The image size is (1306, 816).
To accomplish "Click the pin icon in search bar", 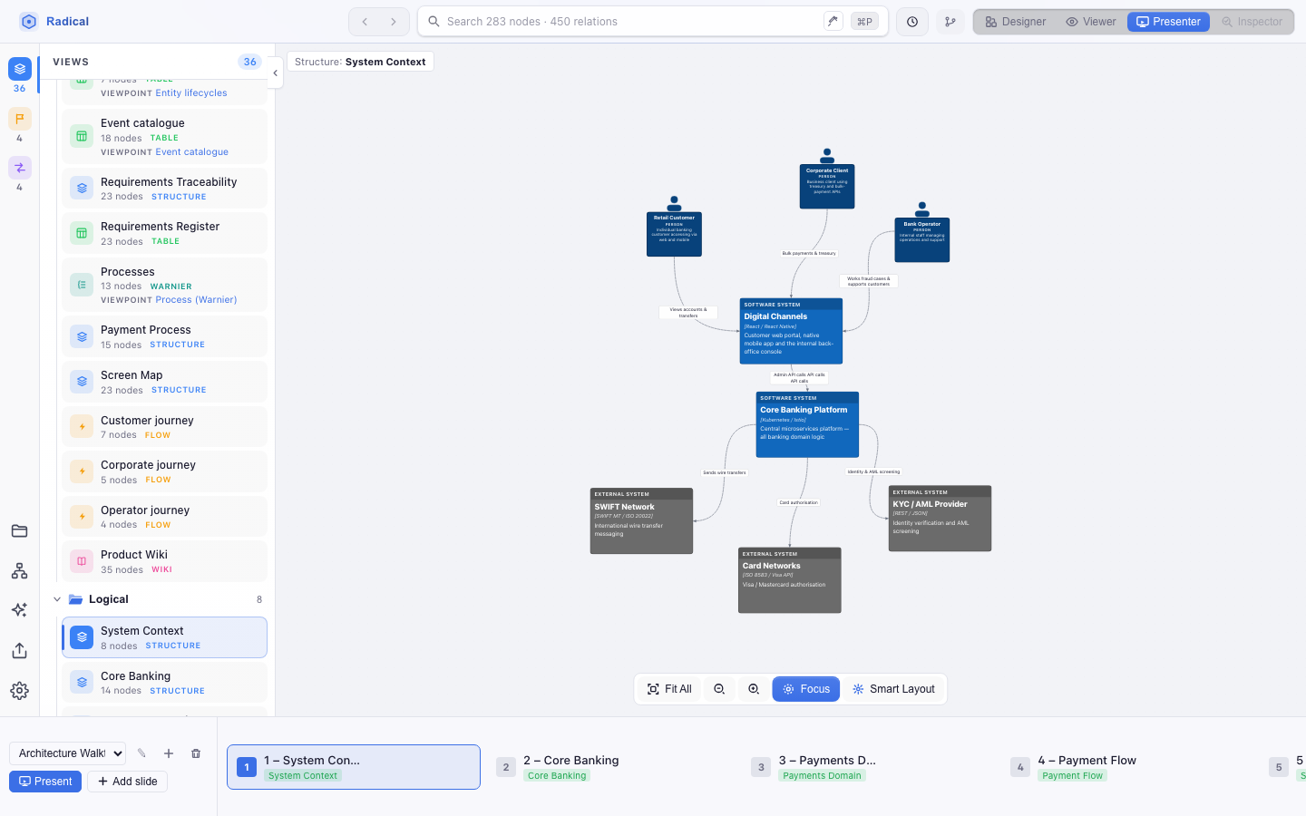I will [x=833, y=22].
